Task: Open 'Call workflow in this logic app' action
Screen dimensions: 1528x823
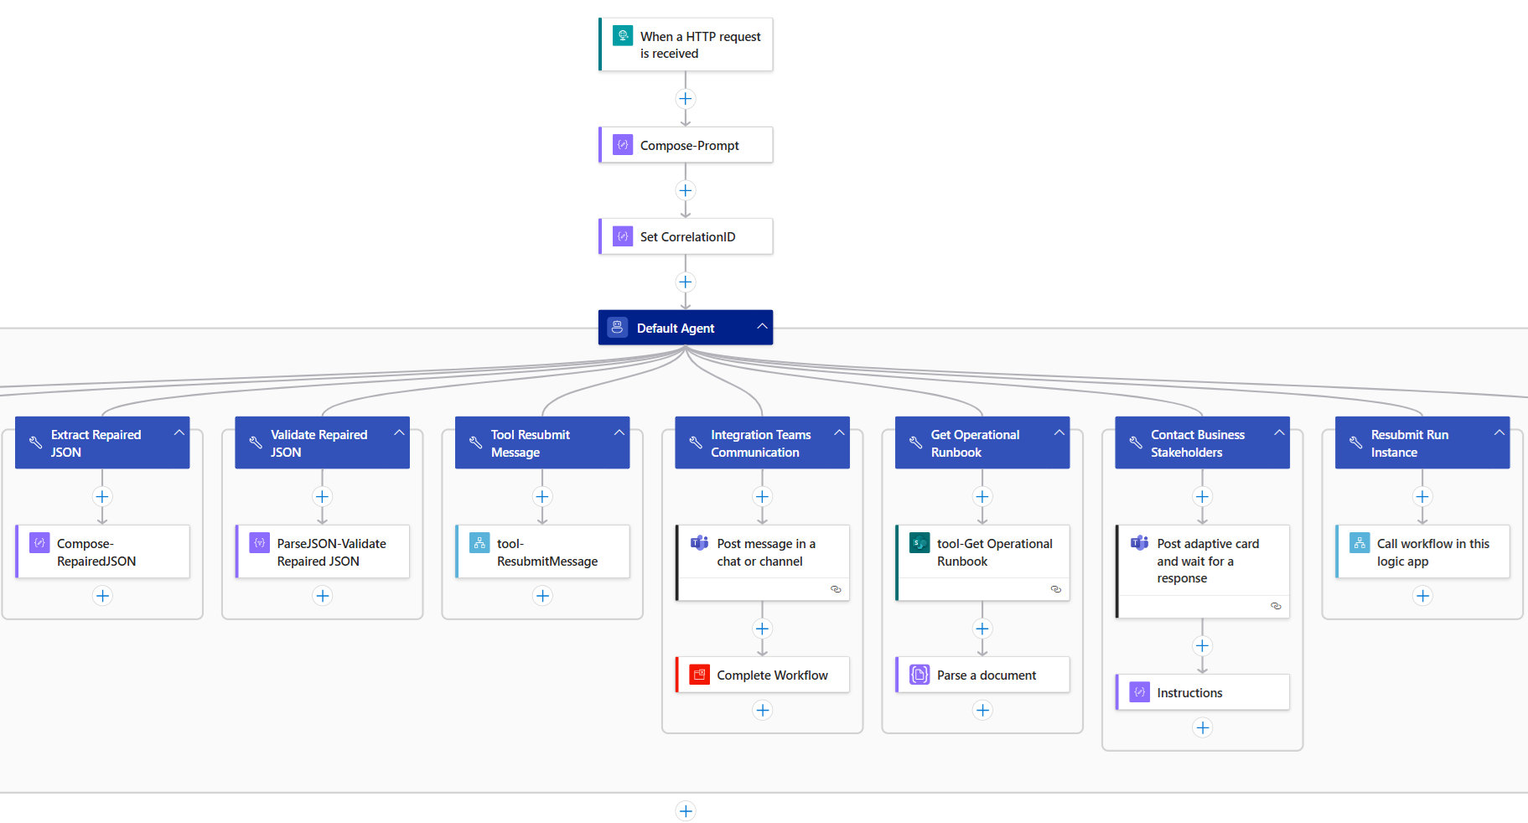Action: coord(1422,551)
